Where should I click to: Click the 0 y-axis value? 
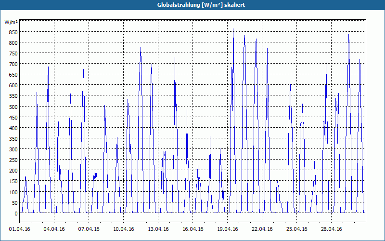pyautogui.click(x=16, y=214)
